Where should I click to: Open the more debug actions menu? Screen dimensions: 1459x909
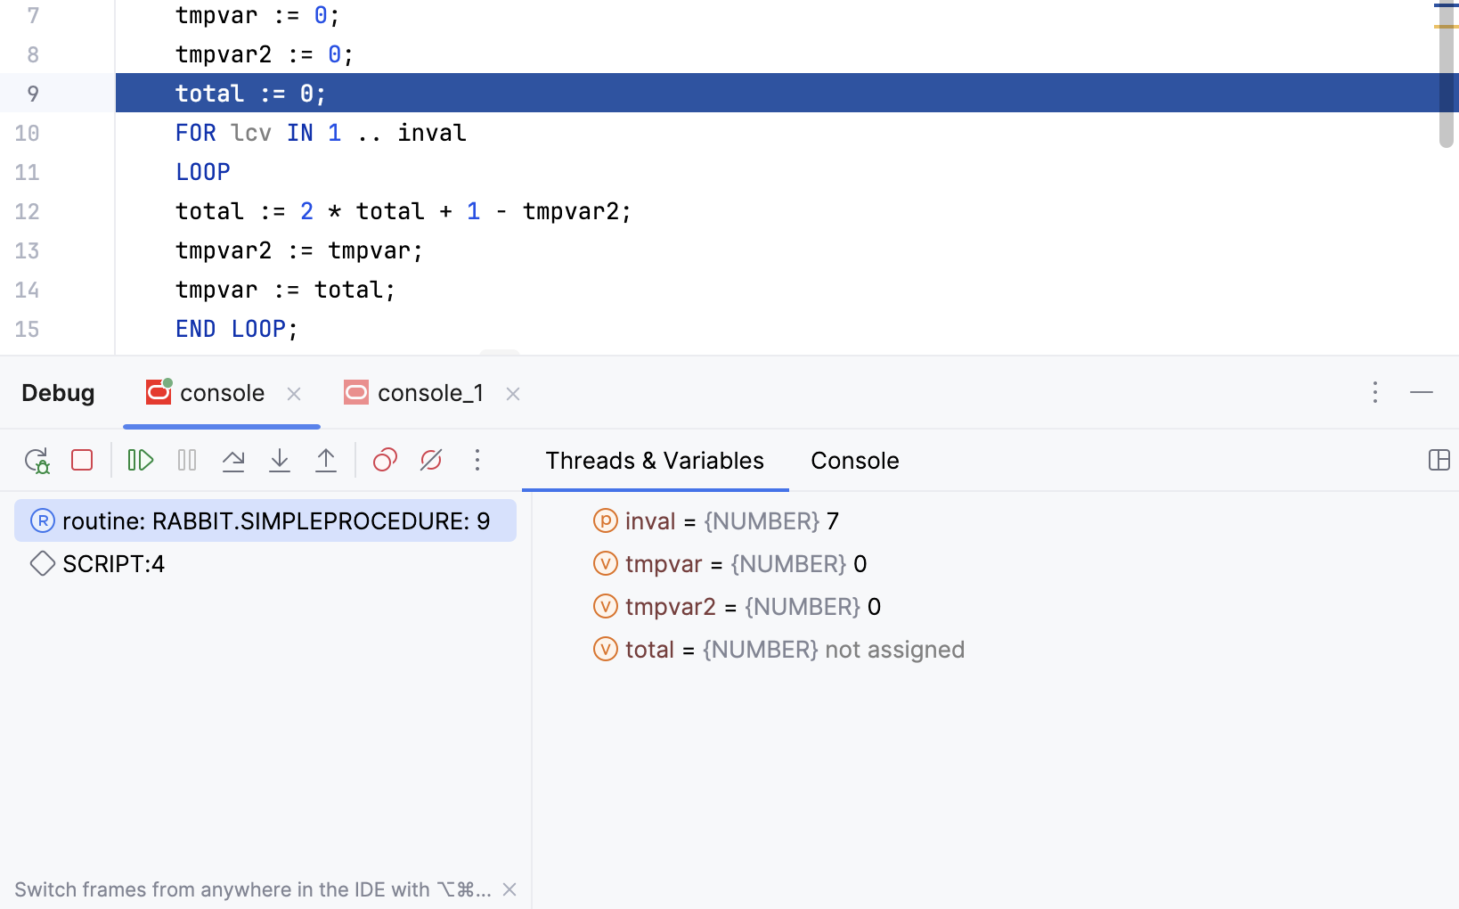point(477,461)
